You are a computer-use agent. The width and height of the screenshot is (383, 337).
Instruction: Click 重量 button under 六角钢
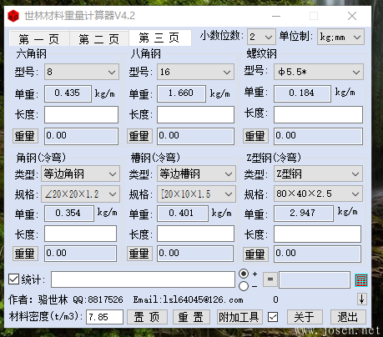coord(25,136)
